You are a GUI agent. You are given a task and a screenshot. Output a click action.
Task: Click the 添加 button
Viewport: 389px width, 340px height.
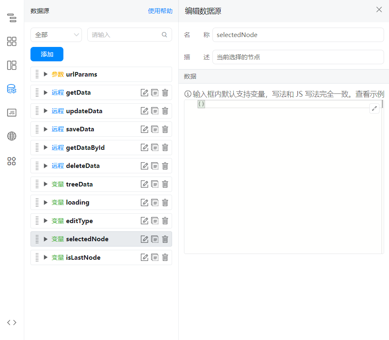(x=47, y=54)
